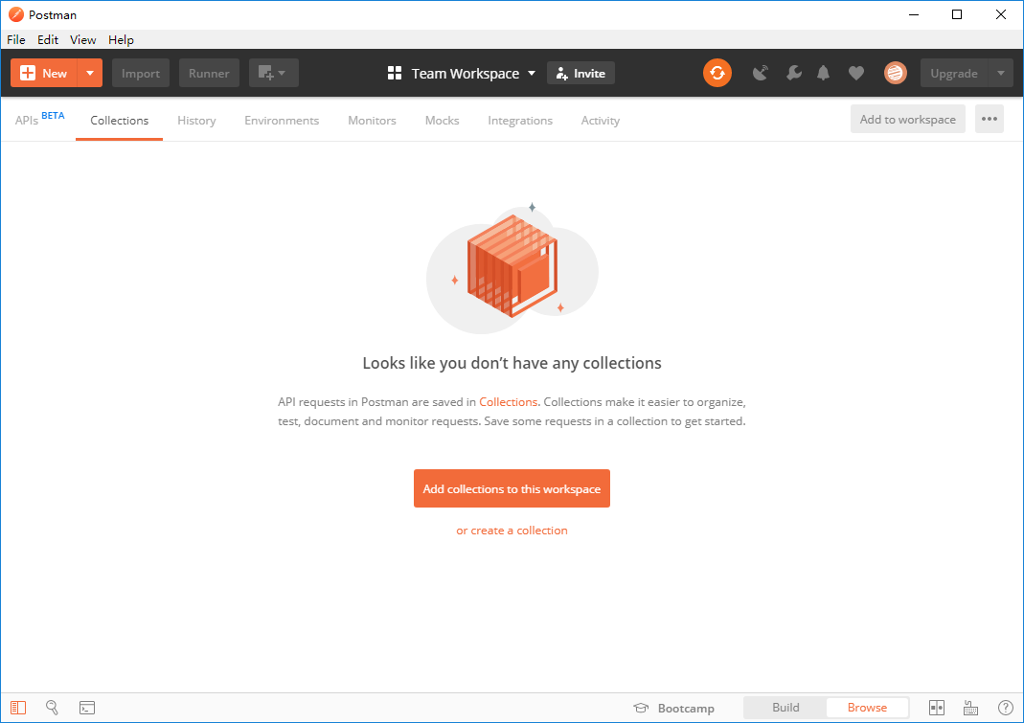Switch to the APIs BETA tab

pyautogui.click(x=39, y=120)
